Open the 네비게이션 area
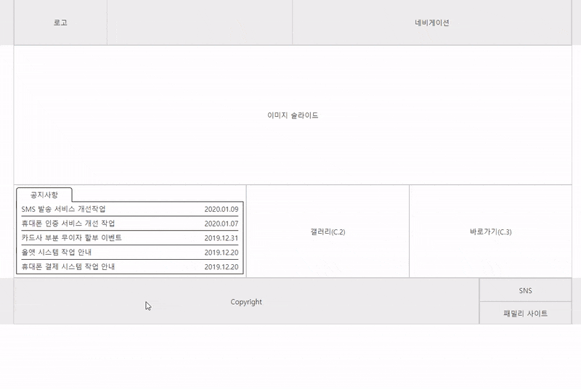This screenshot has height=389, width=581. click(431, 22)
